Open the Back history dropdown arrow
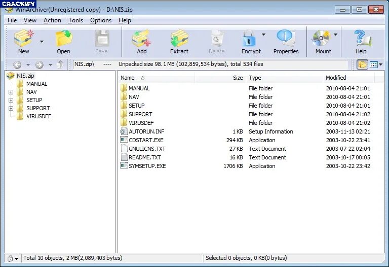389x267 pixels. [x=28, y=65]
